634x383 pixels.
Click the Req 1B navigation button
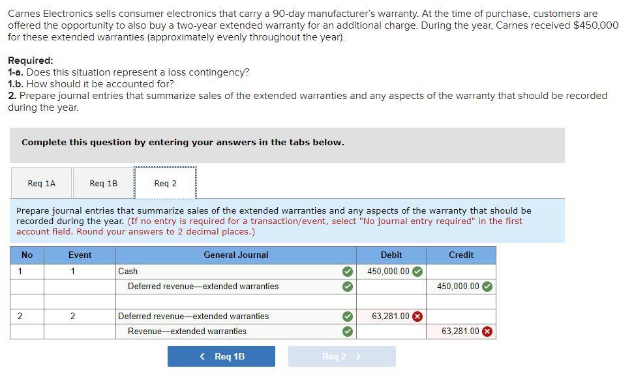pyautogui.click(x=221, y=356)
